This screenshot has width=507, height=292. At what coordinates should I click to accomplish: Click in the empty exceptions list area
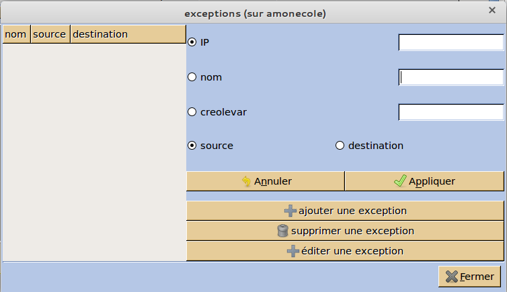click(94, 152)
